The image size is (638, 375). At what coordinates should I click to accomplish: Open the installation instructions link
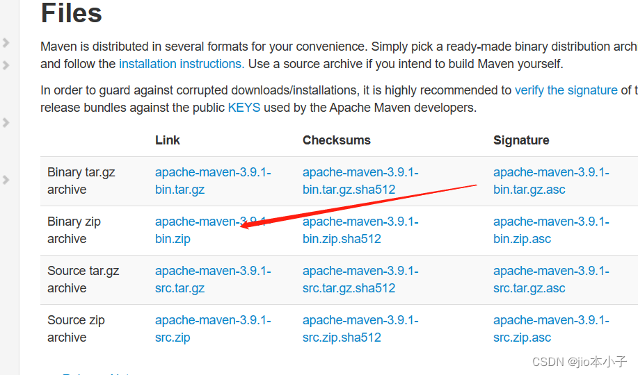tap(182, 64)
